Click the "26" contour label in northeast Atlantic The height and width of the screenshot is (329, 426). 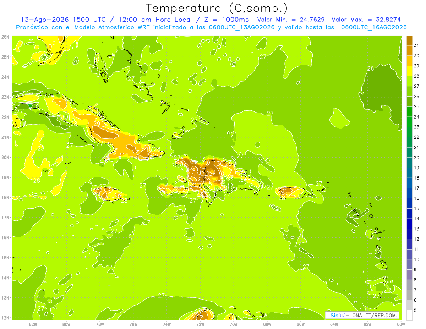[370, 68]
